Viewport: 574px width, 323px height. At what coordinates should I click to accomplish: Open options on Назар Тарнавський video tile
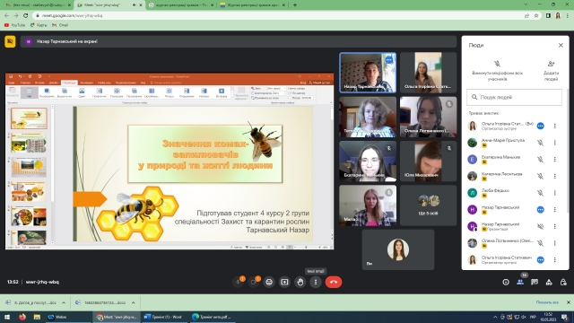point(388,60)
